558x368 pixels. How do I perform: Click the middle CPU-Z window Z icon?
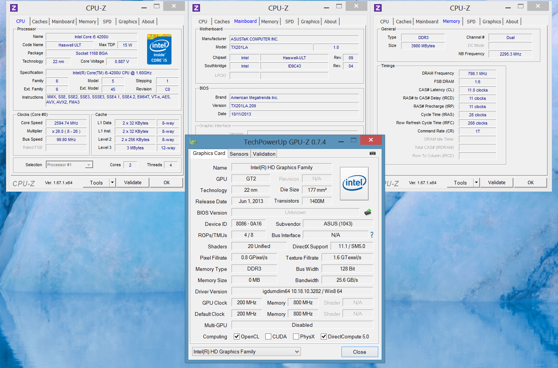(x=196, y=8)
